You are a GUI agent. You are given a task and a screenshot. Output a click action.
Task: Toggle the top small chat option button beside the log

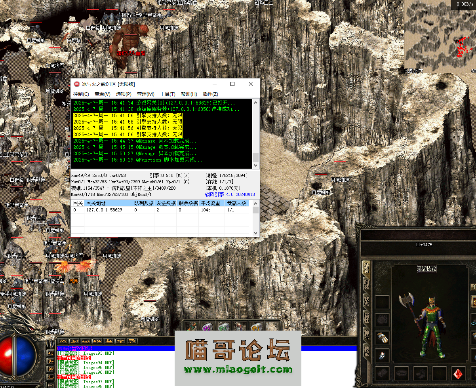pyautogui.click(x=50, y=353)
